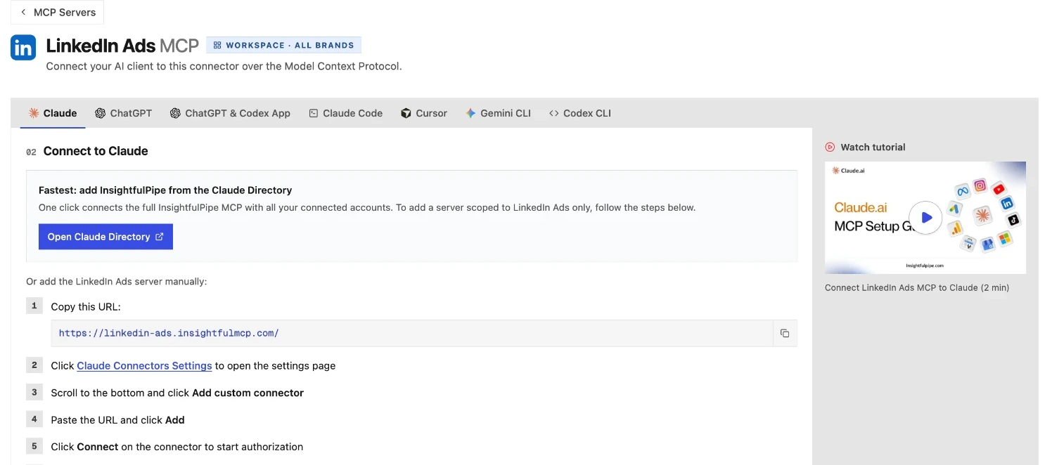Viewport: 1045px width, 465px height.
Task: Select the Cursor tab
Action: pos(424,113)
